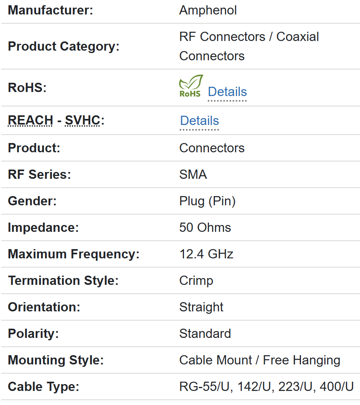Click the Product Category row label

[64, 46]
